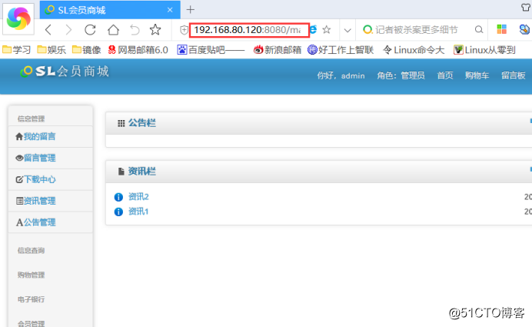
Task: Click the favorites star in the toolbar
Action: (x=155, y=30)
